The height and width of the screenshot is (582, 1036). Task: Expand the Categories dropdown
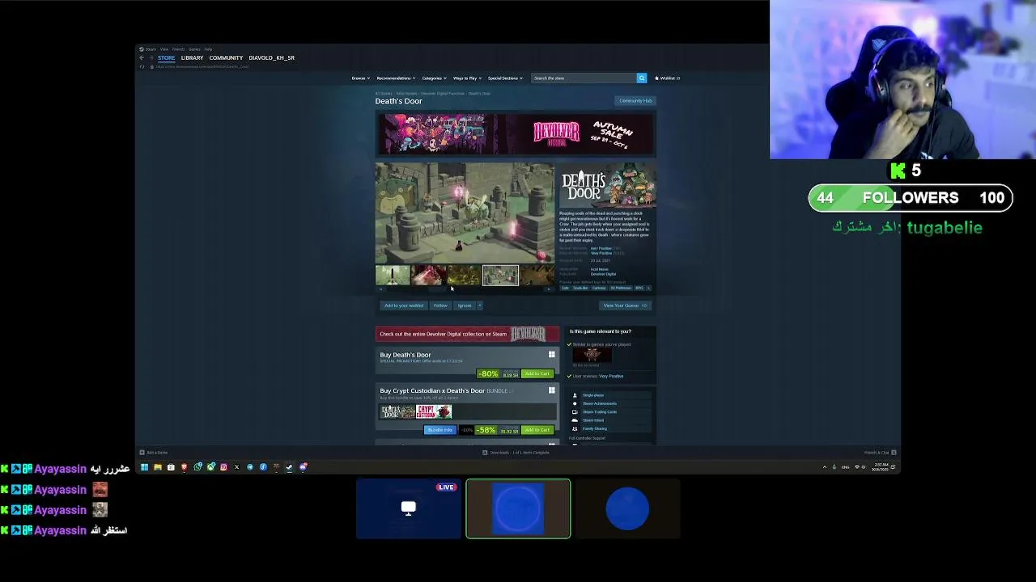[434, 78]
